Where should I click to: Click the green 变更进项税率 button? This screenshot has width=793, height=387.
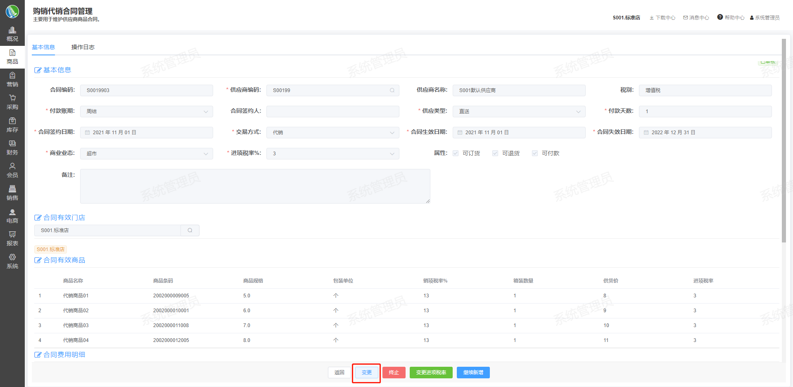pos(431,373)
